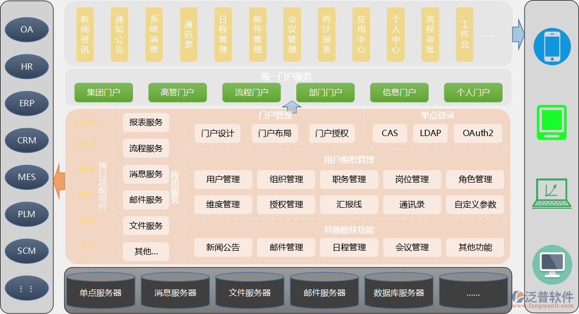This screenshot has width=579, height=314.
Task: Click the orange left arrow icon
Action: click(59, 181)
